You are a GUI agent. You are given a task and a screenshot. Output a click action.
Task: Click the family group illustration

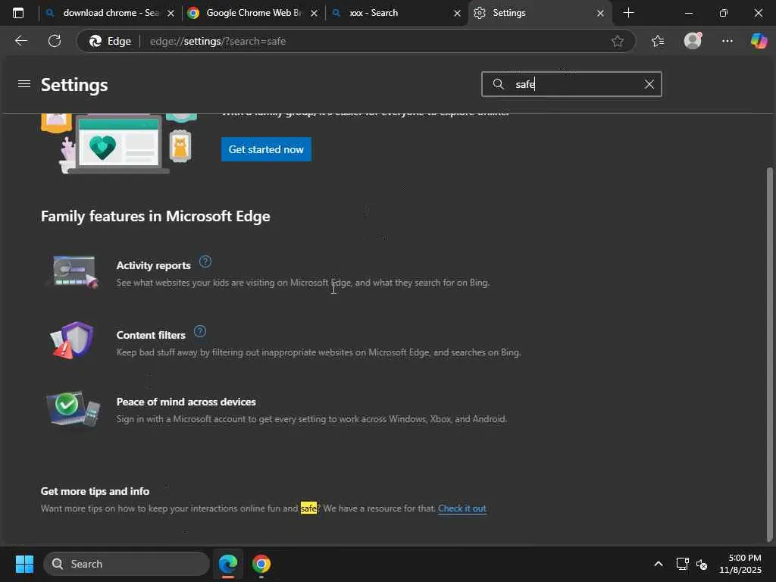(x=119, y=143)
